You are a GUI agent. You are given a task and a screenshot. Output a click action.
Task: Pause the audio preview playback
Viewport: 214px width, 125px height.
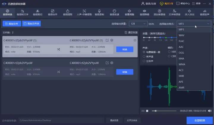coord(143,111)
